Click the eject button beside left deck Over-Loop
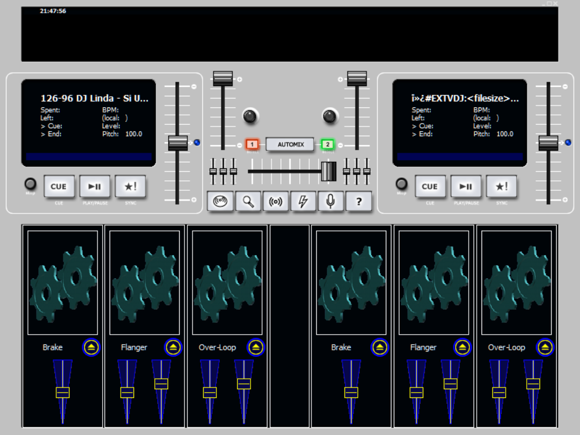The width and height of the screenshot is (580, 435). (256, 347)
